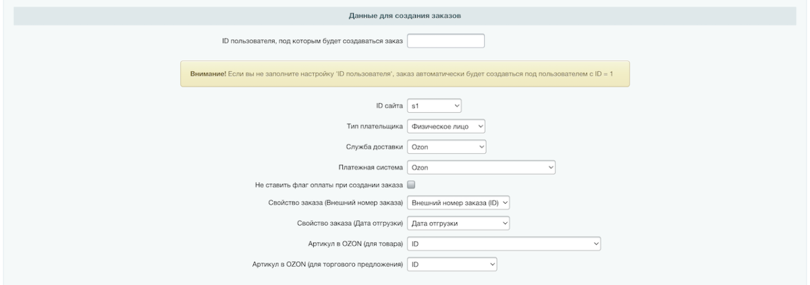Click the 'Данные для создания заказов' section header

(x=405, y=16)
